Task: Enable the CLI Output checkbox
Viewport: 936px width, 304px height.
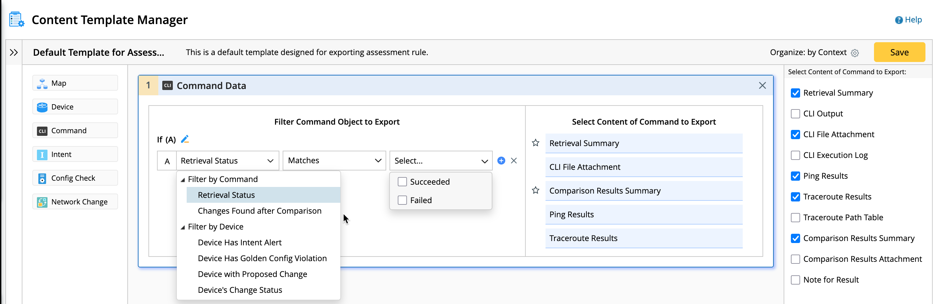Action: click(x=796, y=114)
